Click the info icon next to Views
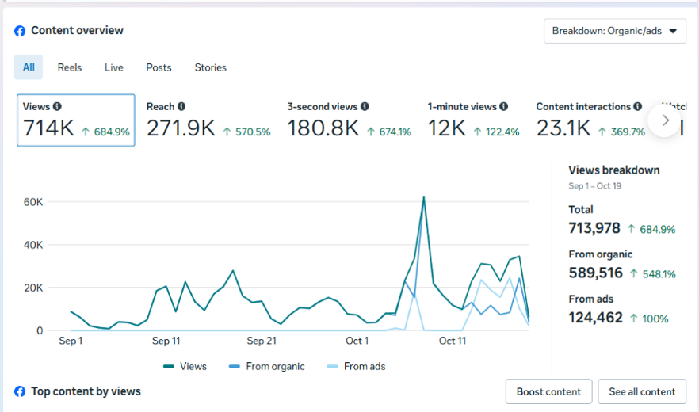 click(57, 107)
